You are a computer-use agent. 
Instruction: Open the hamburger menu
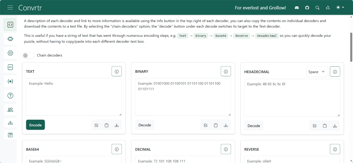pyautogui.click(x=10, y=8)
